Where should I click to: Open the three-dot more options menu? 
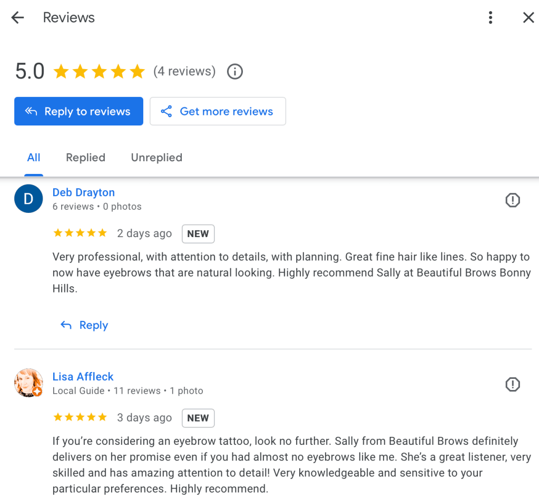(490, 17)
